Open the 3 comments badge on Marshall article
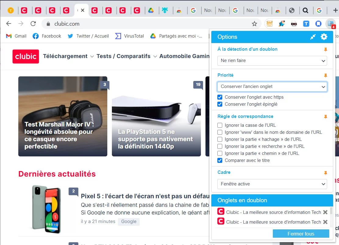 [105, 85]
